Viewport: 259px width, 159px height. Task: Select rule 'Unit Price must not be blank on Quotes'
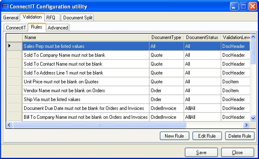pyautogui.click(x=85, y=82)
